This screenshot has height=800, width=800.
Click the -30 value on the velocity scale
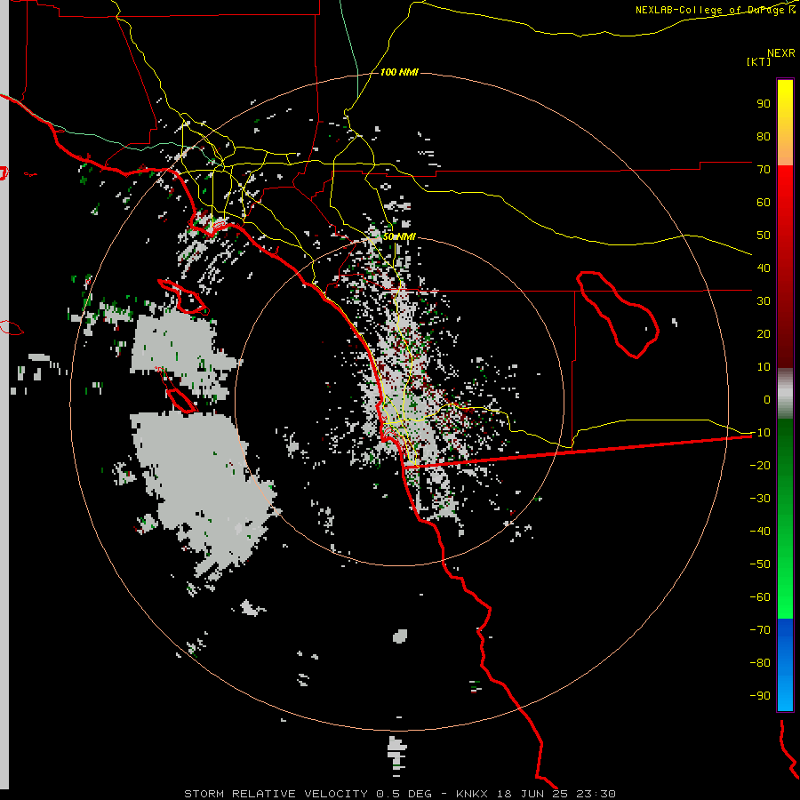(x=760, y=499)
